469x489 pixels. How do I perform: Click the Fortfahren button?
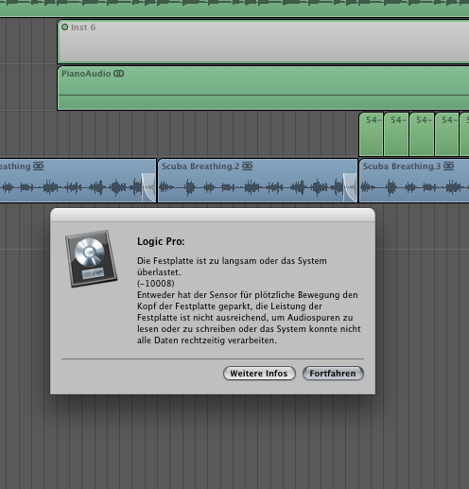point(333,374)
